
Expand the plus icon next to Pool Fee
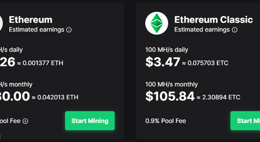coord(25,121)
